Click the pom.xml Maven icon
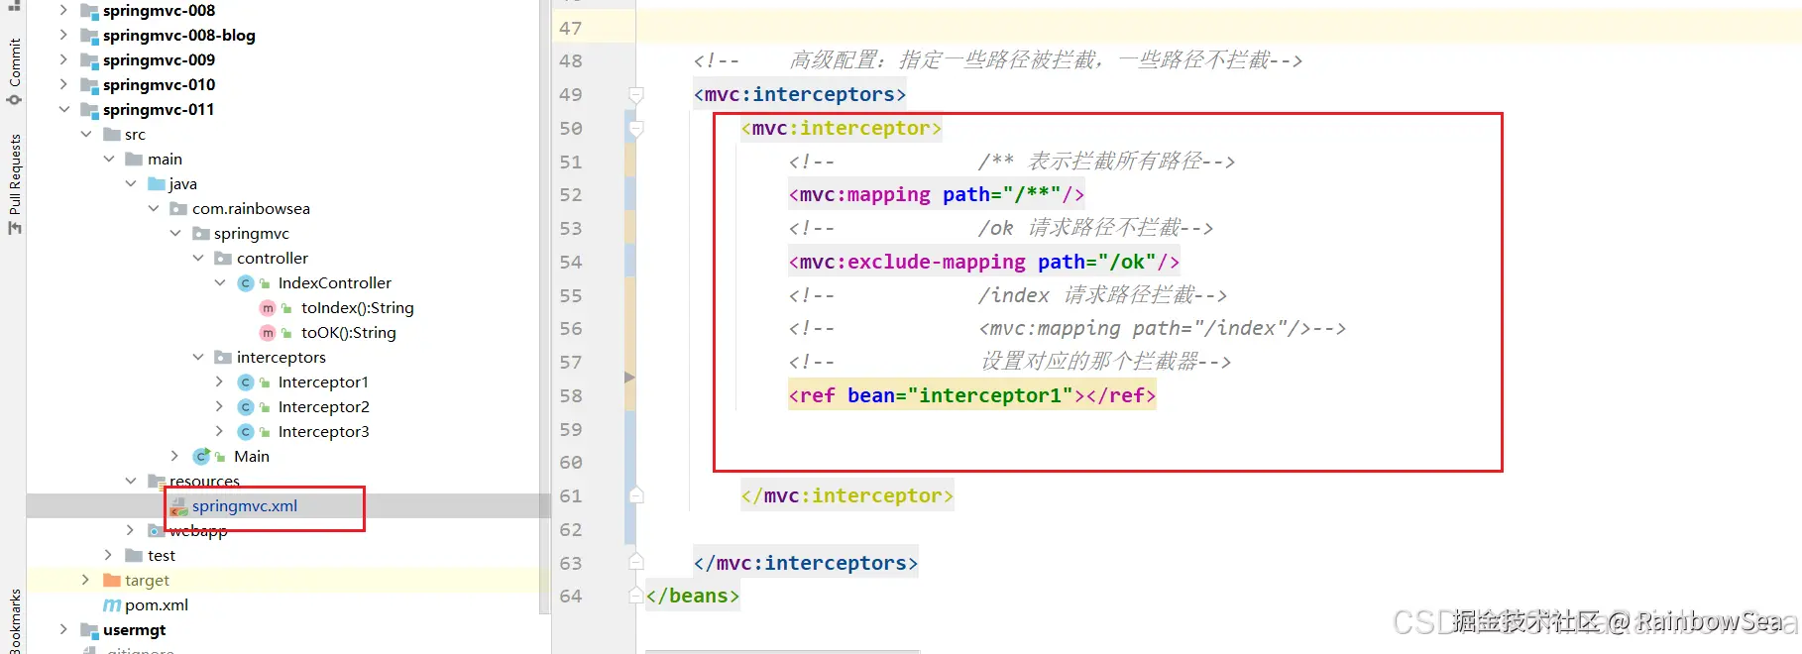 (112, 605)
